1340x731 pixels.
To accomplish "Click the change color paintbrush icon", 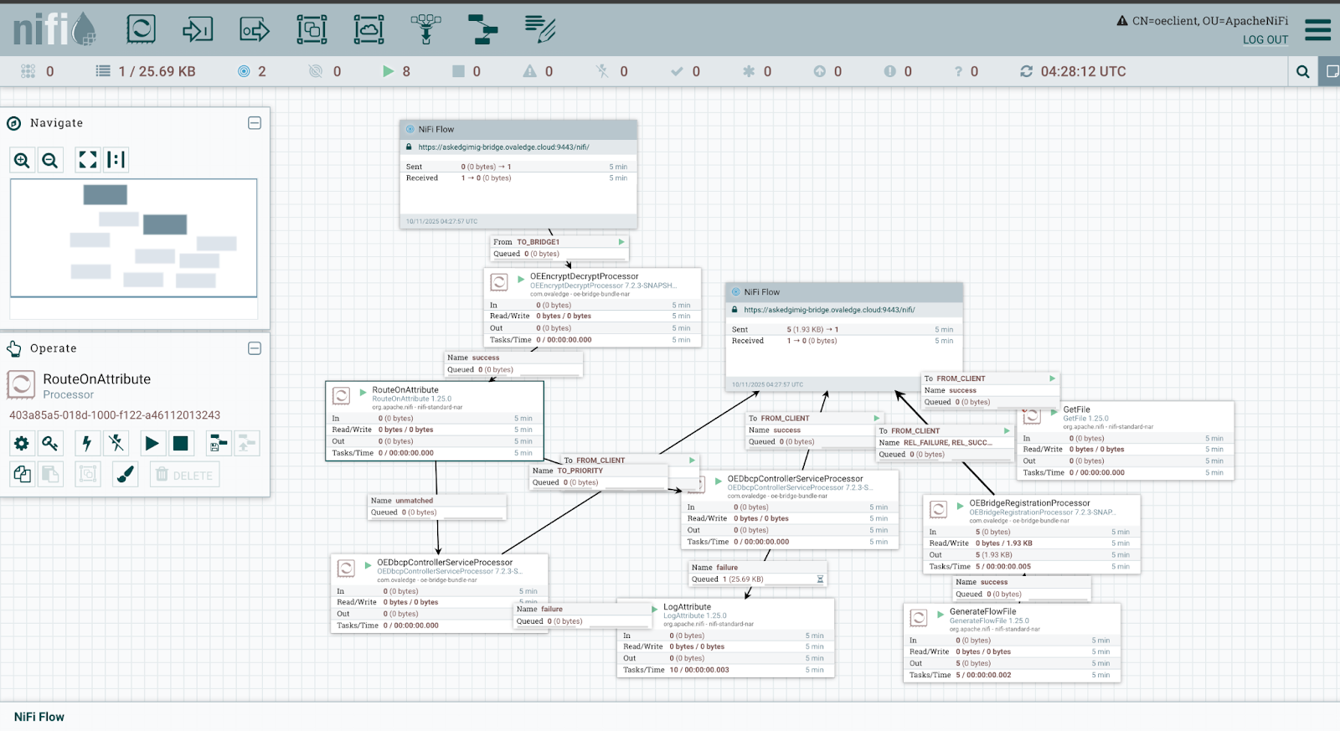I will click(125, 475).
